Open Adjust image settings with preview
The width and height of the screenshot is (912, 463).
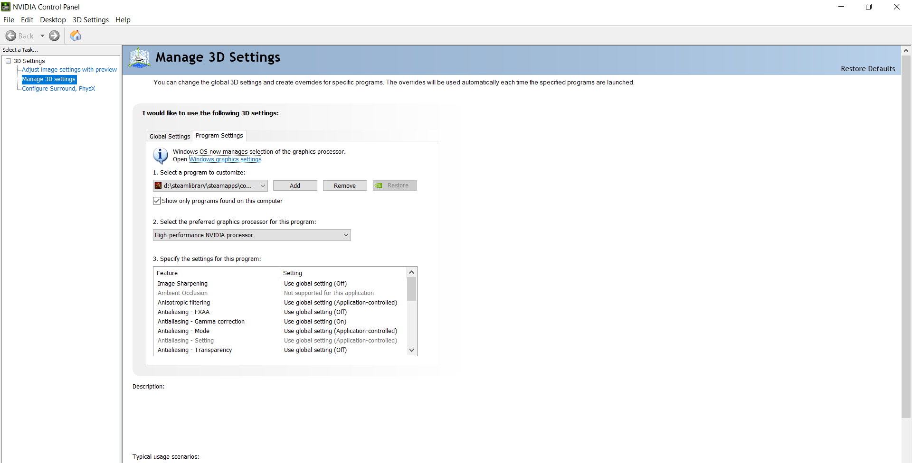pos(69,70)
